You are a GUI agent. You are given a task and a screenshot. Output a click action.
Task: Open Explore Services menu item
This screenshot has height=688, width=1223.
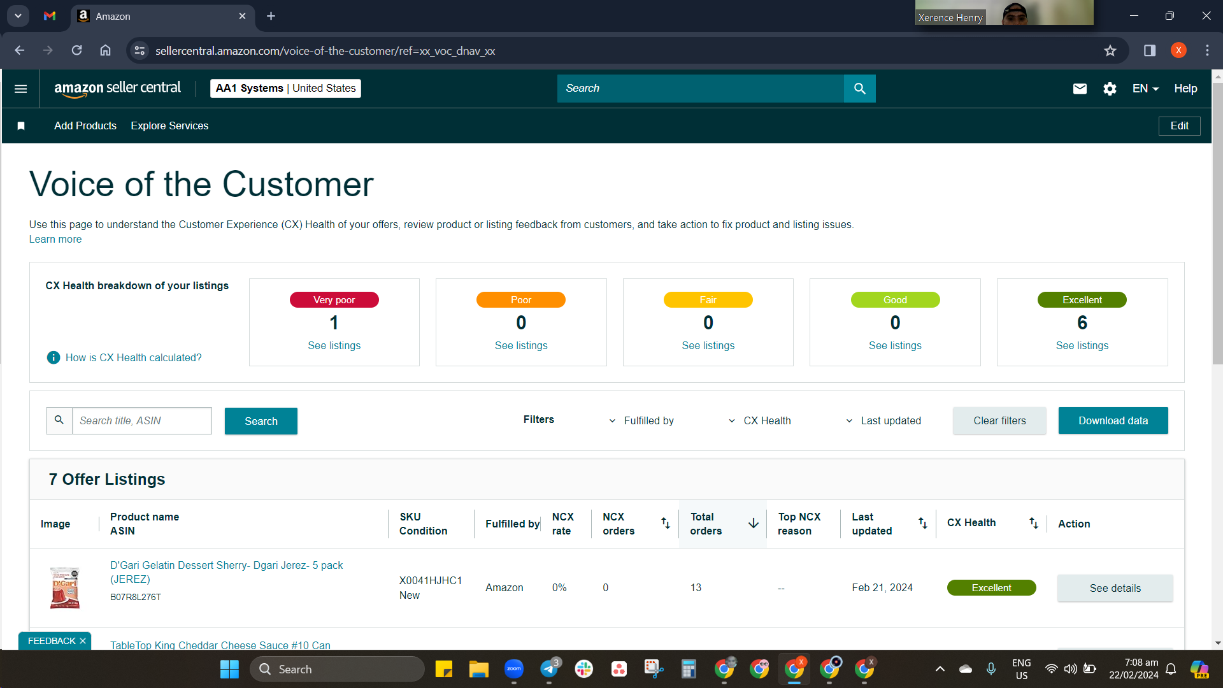pyautogui.click(x=169, y=126)
